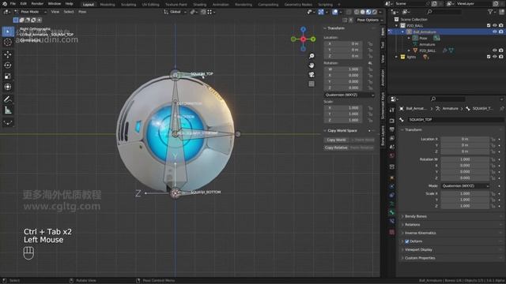Click the viewport zoom magnifier icon

click(x=312, y=56)
